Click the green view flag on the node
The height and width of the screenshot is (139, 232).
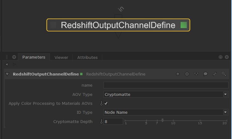(x=184, y=25)
